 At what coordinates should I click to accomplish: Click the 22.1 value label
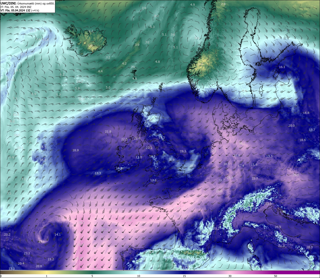[x=149, y=148]
